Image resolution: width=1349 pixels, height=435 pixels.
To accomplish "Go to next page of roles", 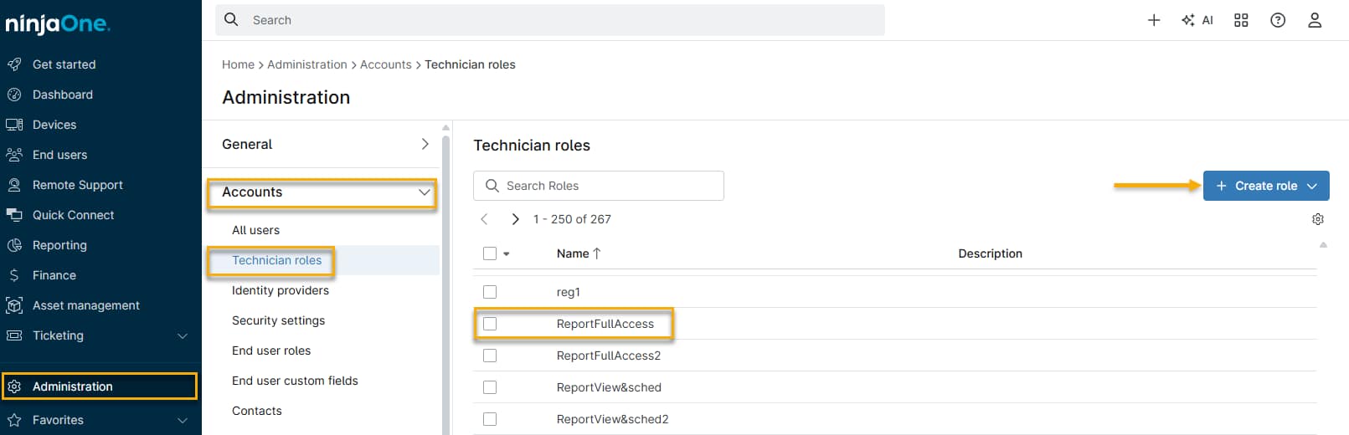I will point(515,219).
